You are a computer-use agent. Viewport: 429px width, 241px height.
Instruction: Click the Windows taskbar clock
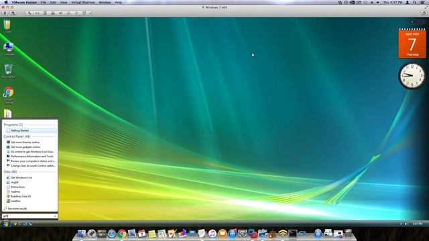tap(418, 224)
